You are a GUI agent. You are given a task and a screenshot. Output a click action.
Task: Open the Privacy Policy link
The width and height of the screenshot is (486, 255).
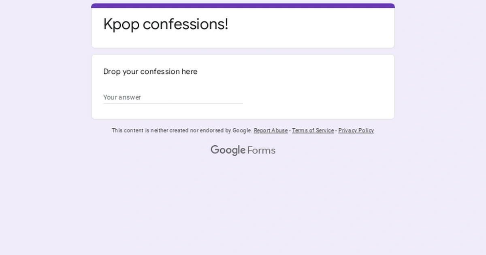(356, 130)
